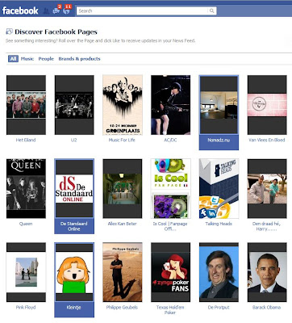Open the notifications globe with 11 badge

66,10
